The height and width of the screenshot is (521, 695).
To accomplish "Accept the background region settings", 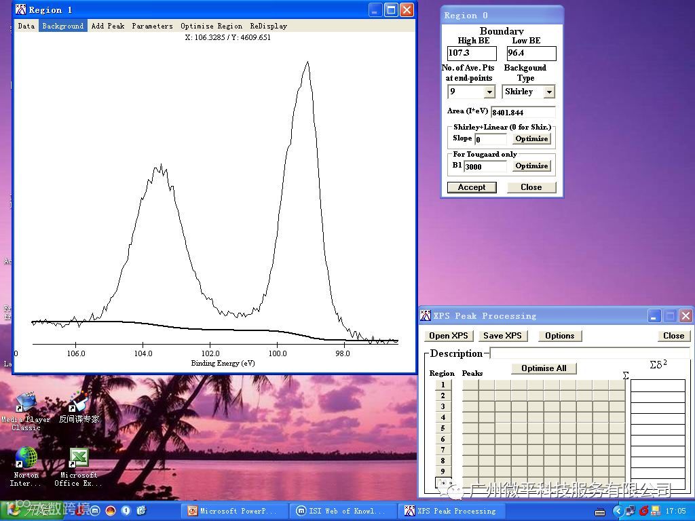I will click(472, 187).
